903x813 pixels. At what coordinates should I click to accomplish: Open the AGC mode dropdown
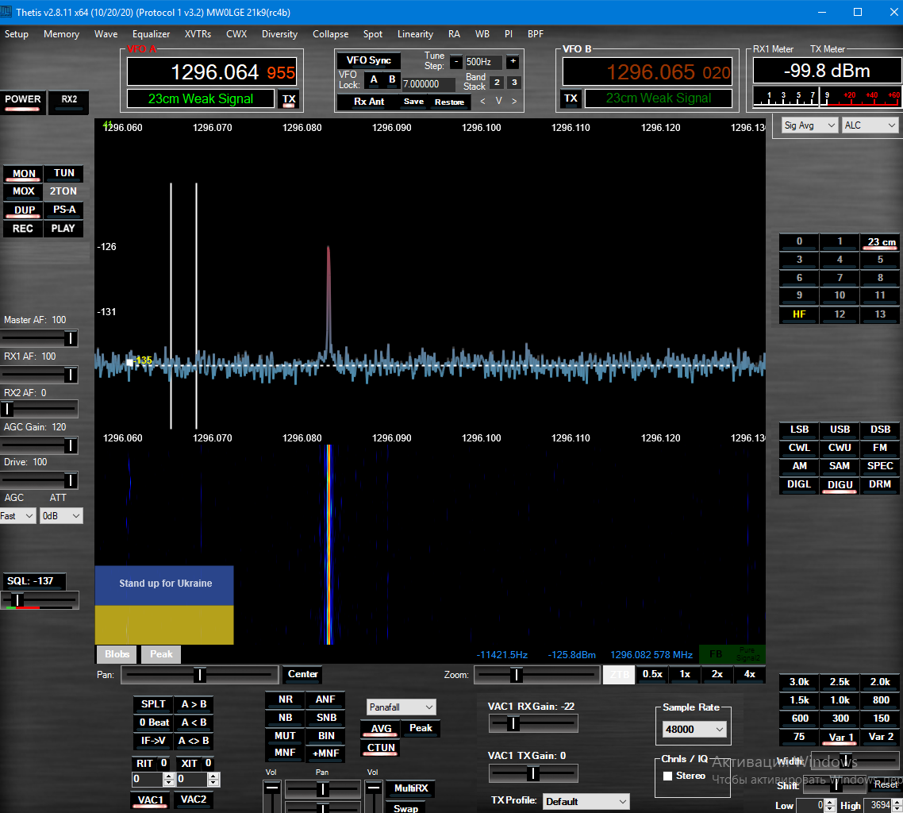(17, 516)
